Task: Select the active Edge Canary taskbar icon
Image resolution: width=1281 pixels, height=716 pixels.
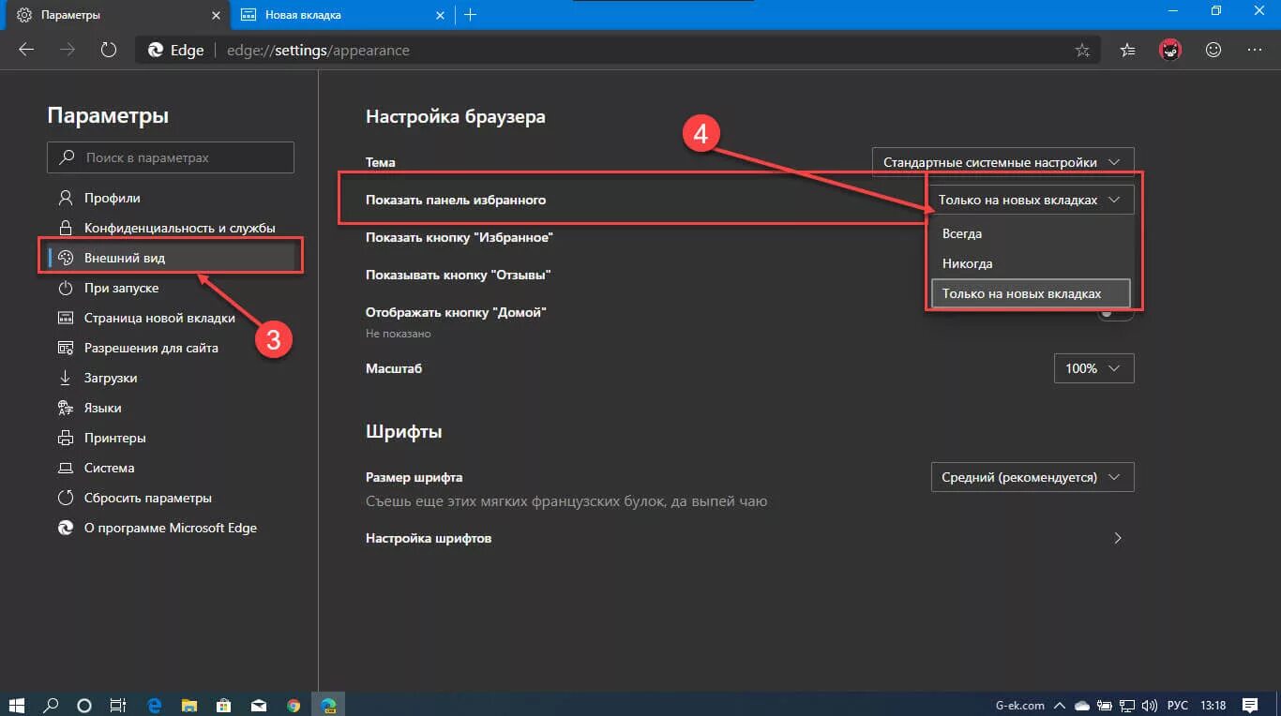Action: (329, 705)
